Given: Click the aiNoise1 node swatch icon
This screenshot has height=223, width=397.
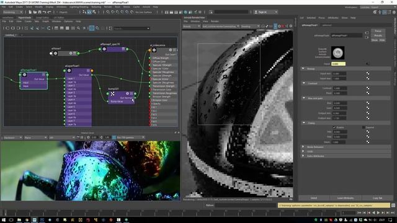Looking at the screenshot, I should tap(56, 53).
